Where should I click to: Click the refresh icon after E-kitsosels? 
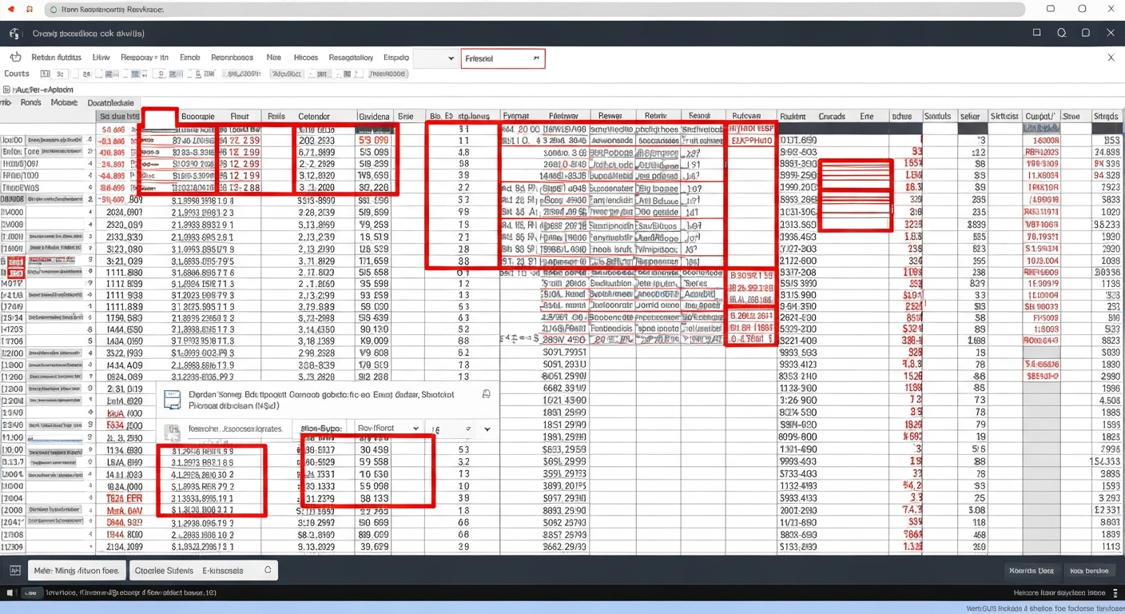(x=268, y=570)
